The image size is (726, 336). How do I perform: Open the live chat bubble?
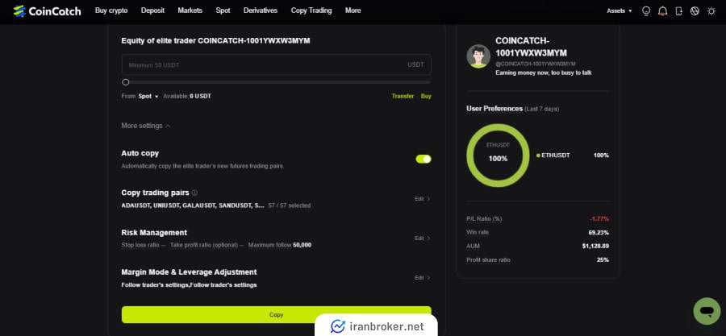click(707, 311)
